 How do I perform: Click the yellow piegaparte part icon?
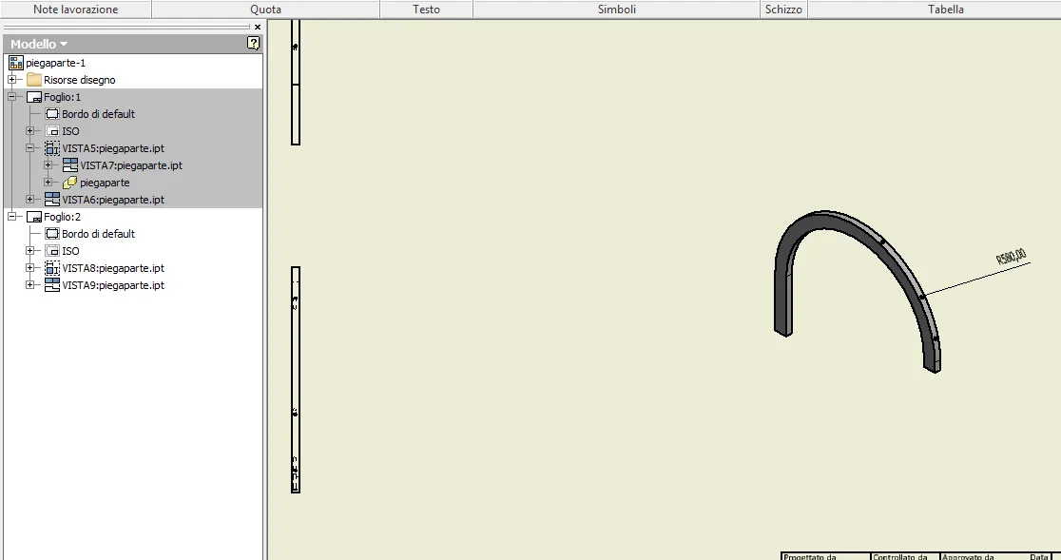tap(69, 183)
